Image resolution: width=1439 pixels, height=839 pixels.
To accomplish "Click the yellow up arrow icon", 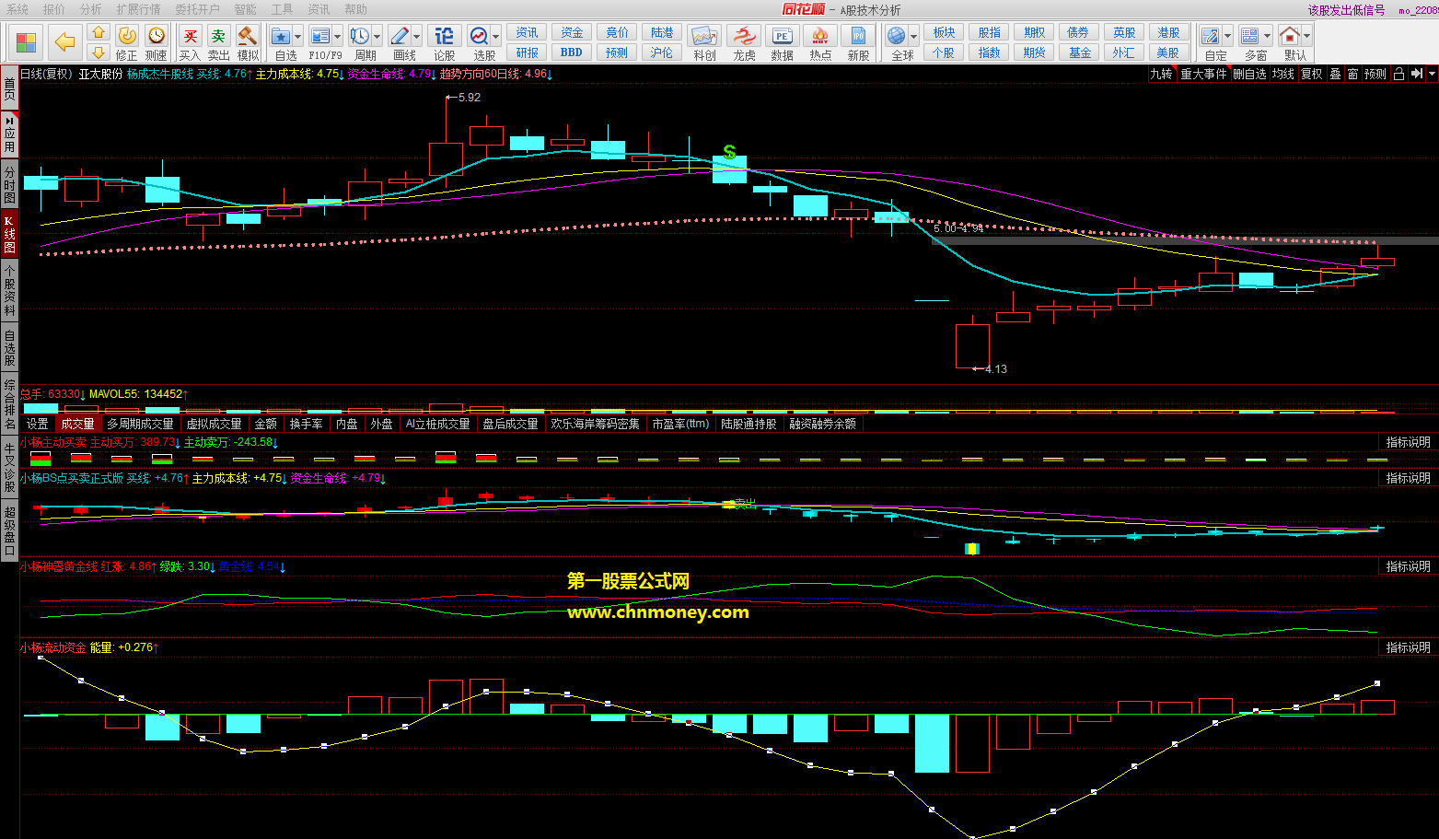I will tap(99, 33).
